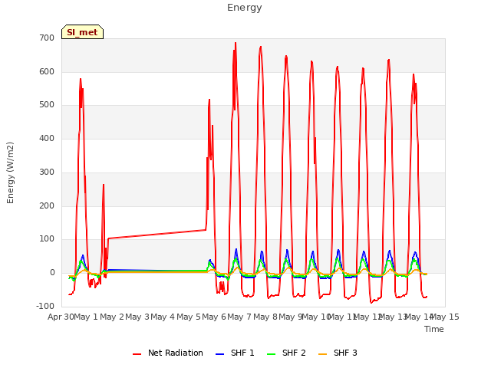Click the SI_met label badge
Viewport: 491px width, 368px height.
click(82, 32)
